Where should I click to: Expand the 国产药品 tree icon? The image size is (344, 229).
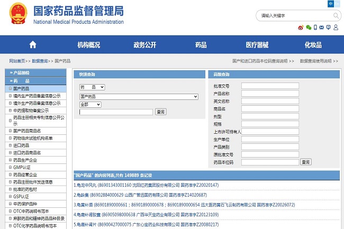[10, 88]
